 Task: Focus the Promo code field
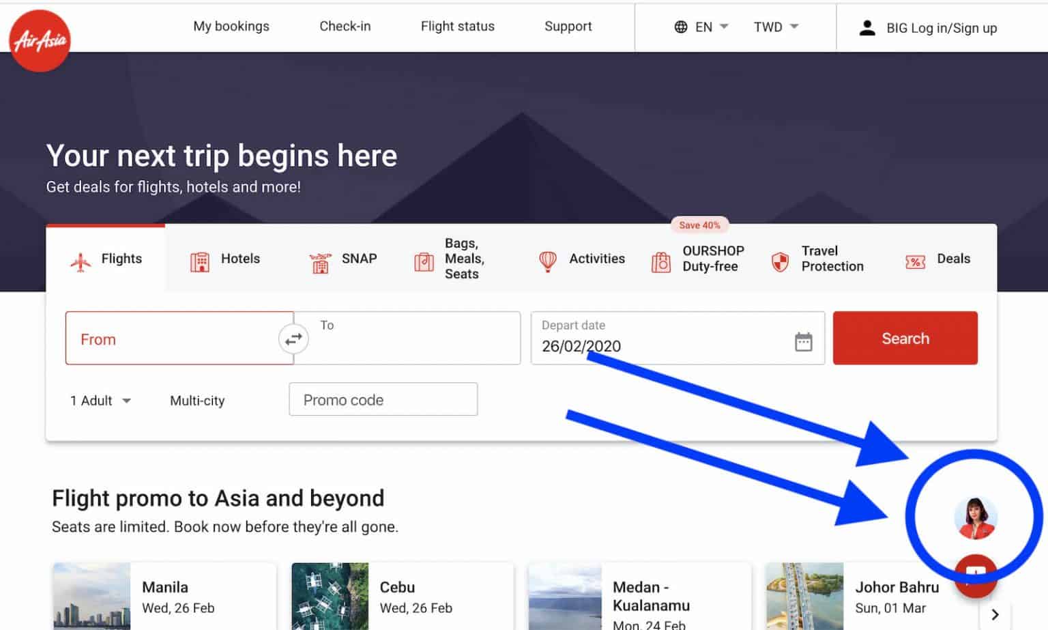coord(383,400)
